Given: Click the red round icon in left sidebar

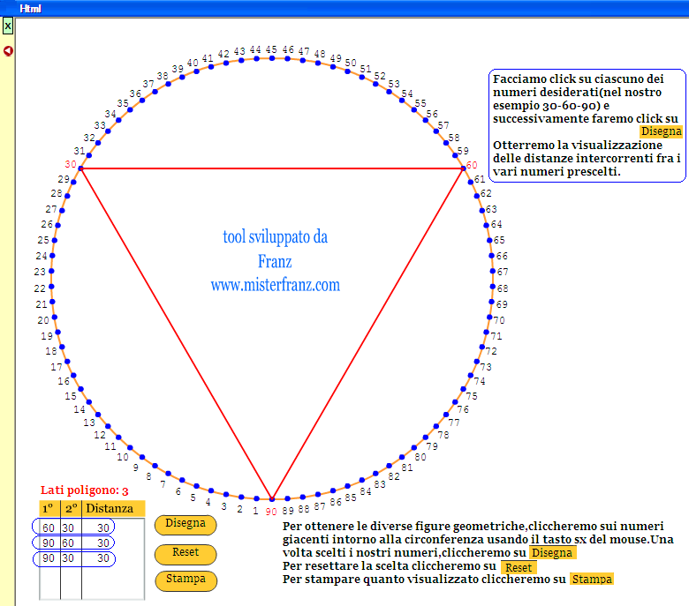Looking at the screenshot, I should 8,51.
